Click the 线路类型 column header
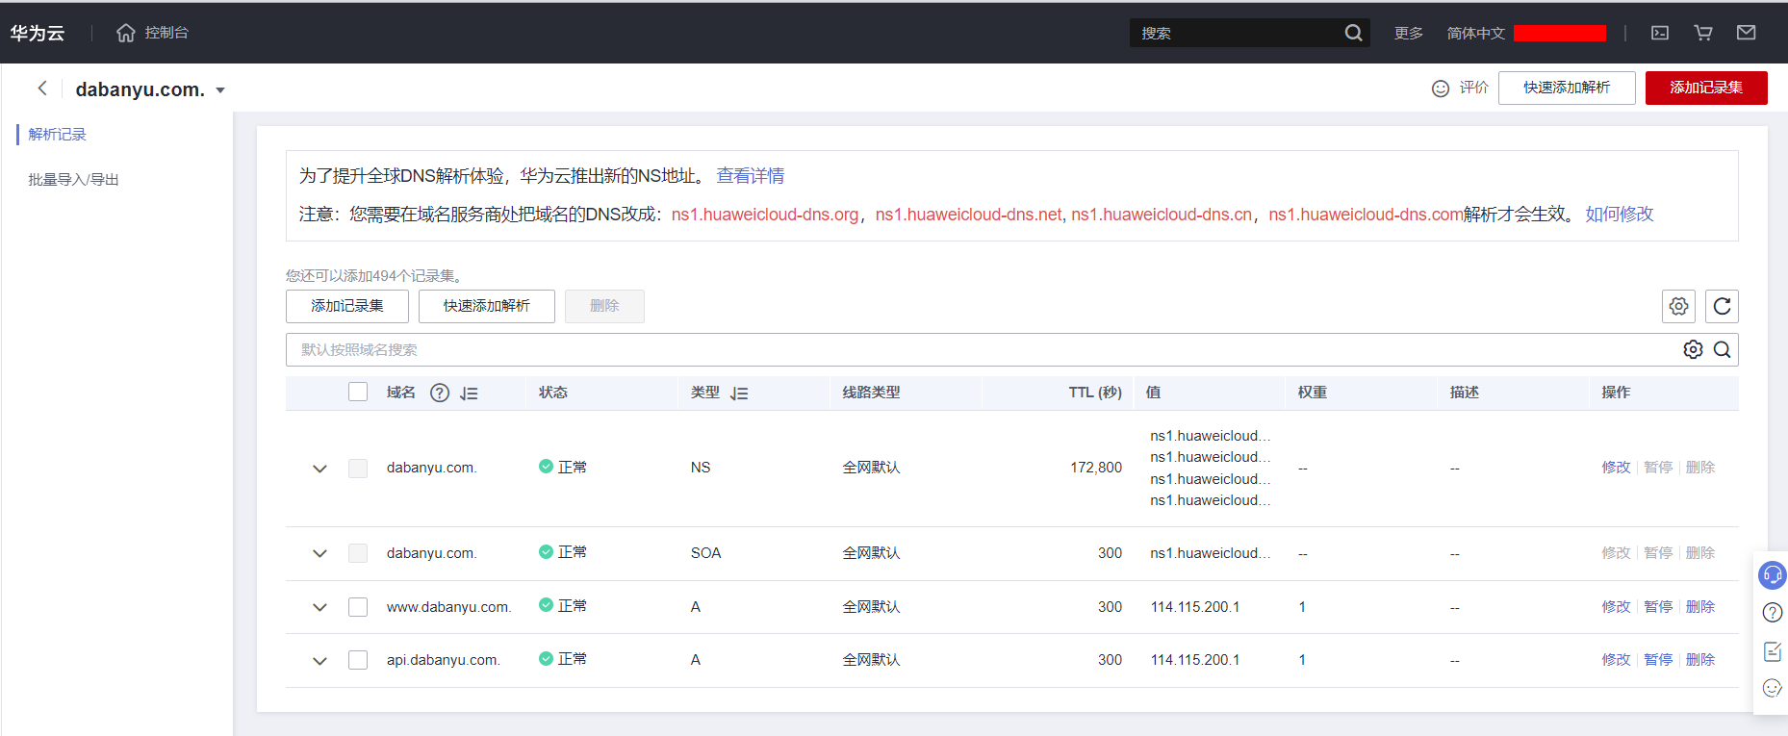The image size is (1788, 736). click(x=872, y=393)
